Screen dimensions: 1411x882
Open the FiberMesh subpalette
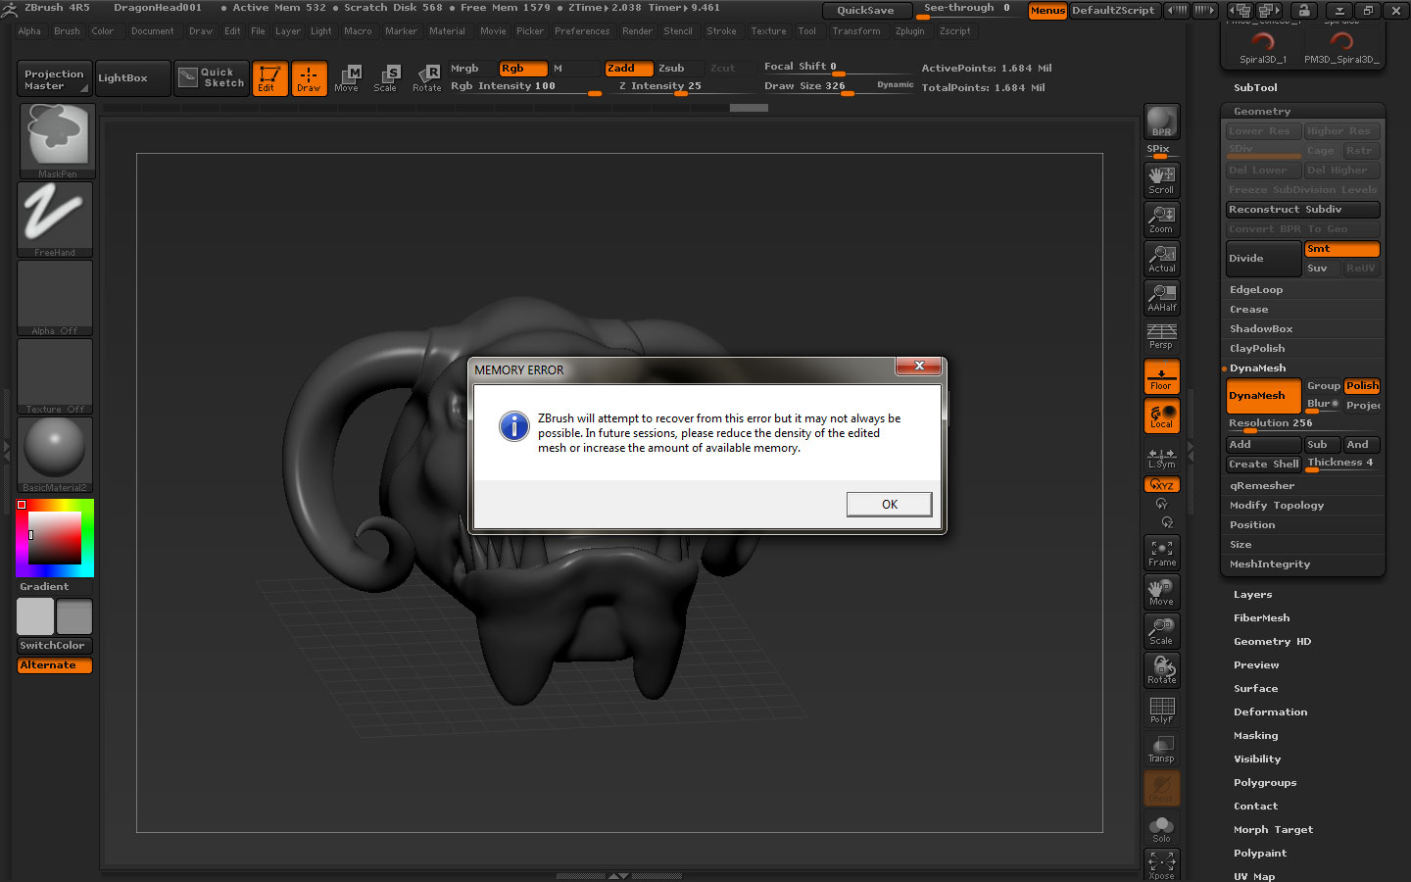[x=1261, y=618]
